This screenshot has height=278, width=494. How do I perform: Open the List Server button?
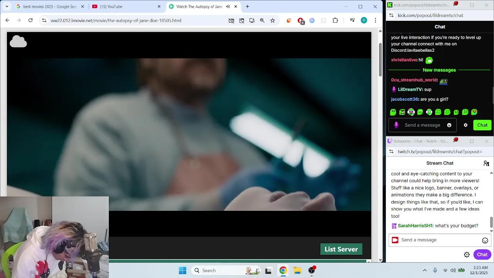[341, 249]
